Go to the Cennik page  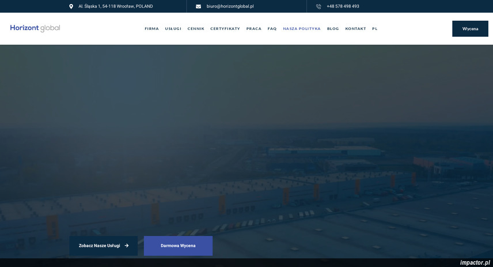[x=196, y=28]
